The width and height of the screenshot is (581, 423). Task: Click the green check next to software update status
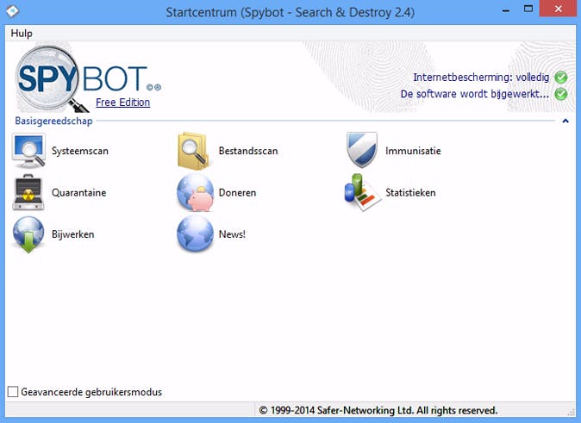click(560, 94)
